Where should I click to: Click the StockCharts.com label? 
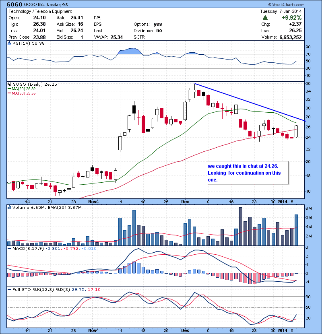tap(286, 4)
